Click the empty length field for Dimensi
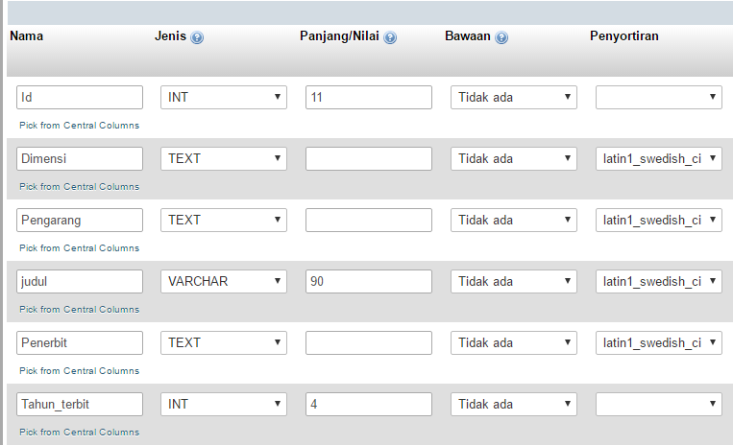The image size is (733, 445). click(x=369, y=158)
